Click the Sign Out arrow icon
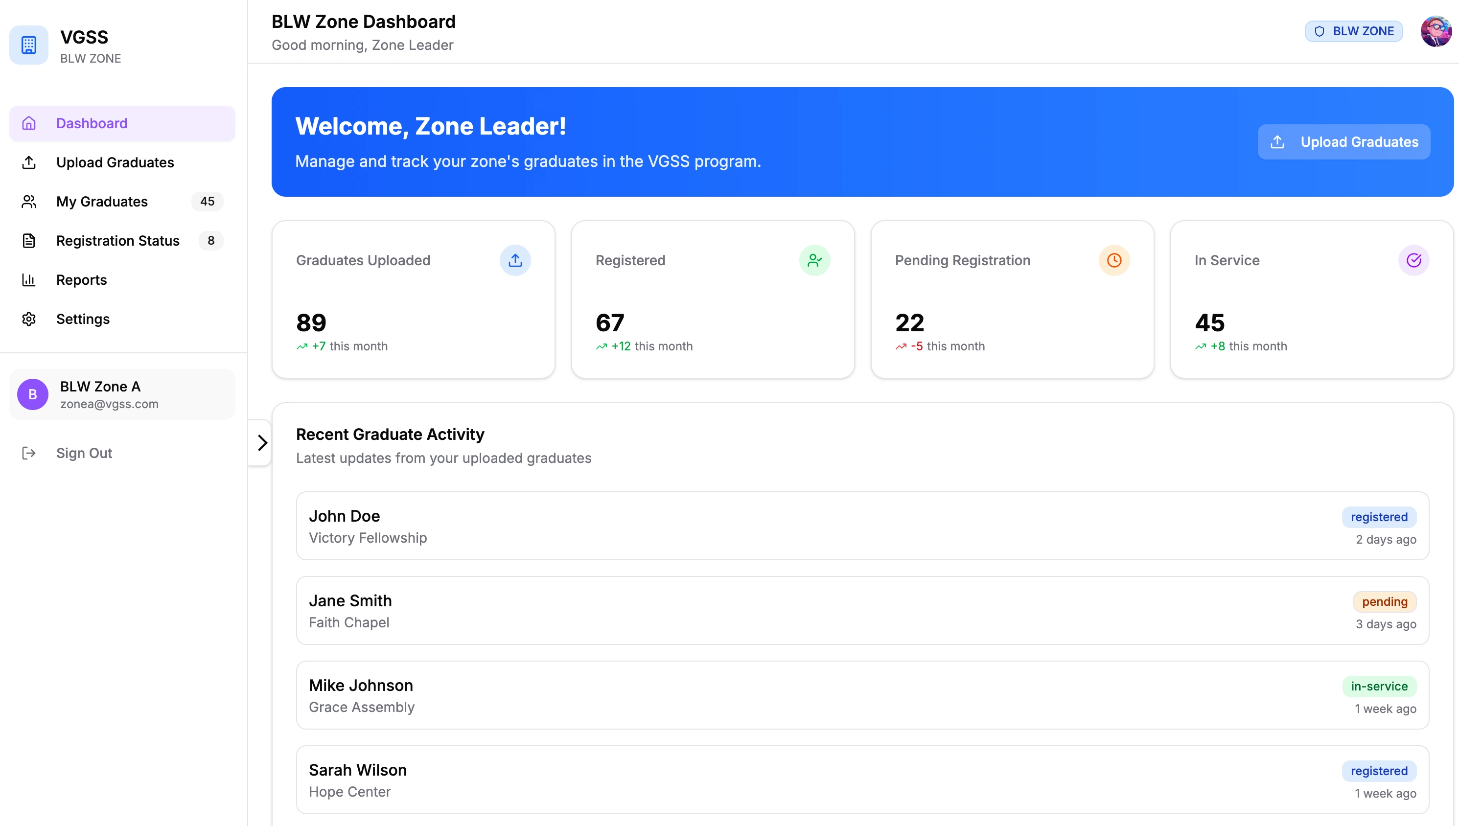Image resolution: width=1459 pixels, height=826 pixels. [x=29, y=453]
